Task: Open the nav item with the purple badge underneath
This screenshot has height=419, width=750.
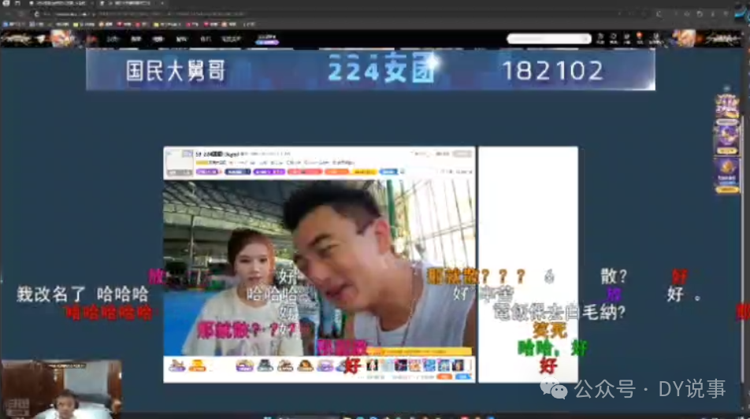Action: (267, 39)
